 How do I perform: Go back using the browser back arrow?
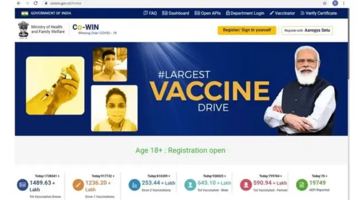tap(19, 3)
